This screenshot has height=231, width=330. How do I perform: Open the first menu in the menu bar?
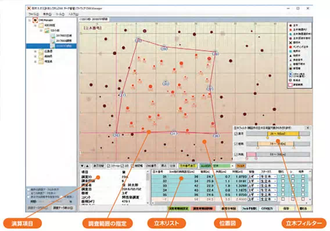(x=34, y=15)
